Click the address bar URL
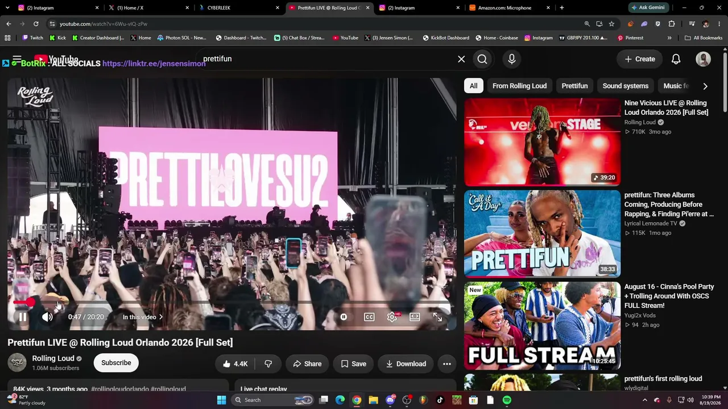The width and height of the screenshot is (728, 409). 103,24
